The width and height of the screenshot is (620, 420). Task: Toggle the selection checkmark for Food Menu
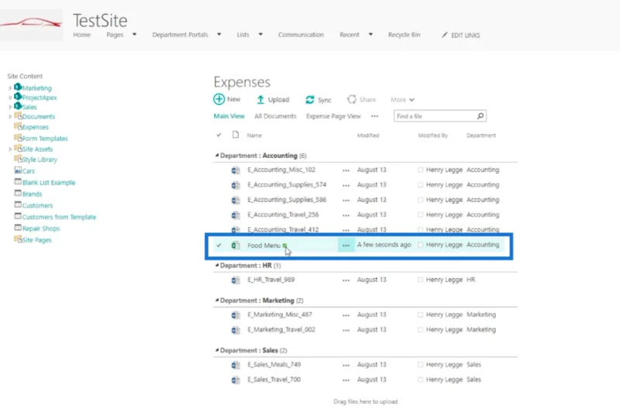click(219, 245)
